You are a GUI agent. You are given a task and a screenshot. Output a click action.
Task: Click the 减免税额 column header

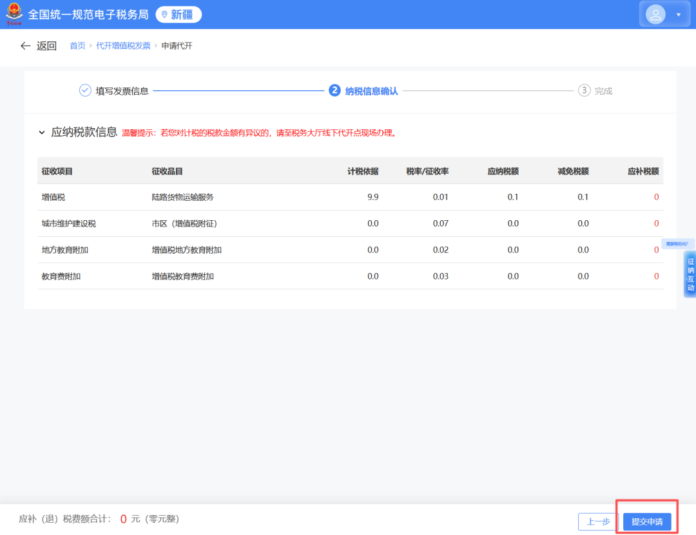click(x=573, y=171)
